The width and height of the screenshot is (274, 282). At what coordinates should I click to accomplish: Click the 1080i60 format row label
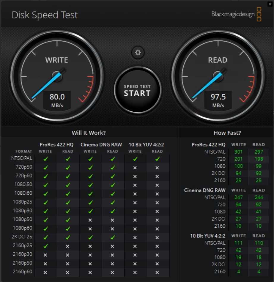23,193
